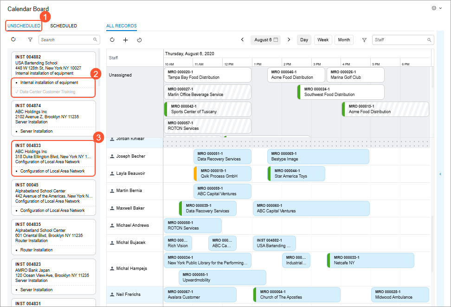This screenshot has height=307, width=451.
Task: Go to the next day
Action: tap(289, 40)
